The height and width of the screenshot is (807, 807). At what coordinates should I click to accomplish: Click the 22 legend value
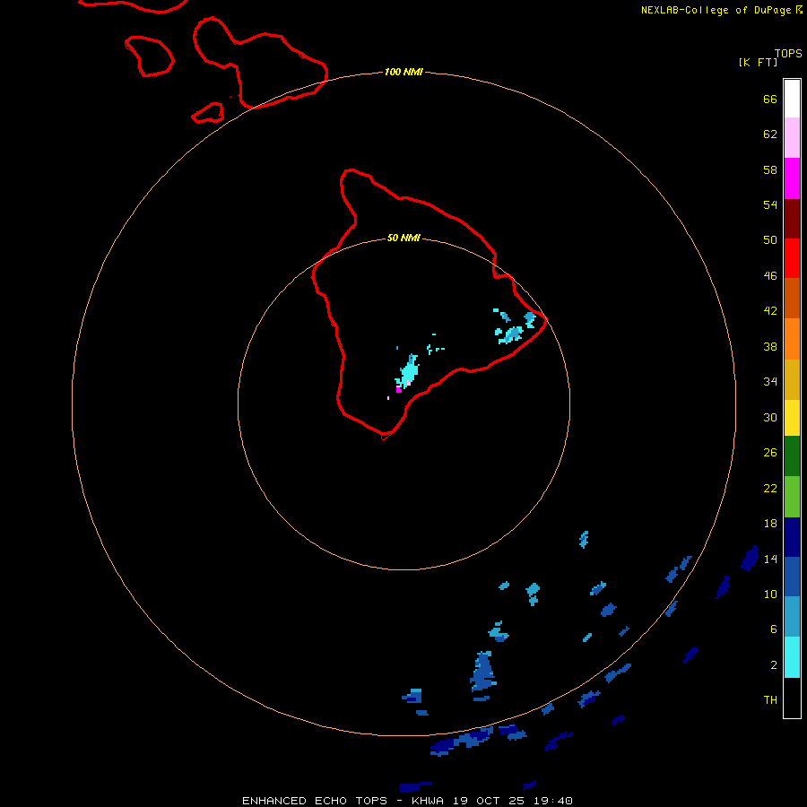[x=770, y=488]
